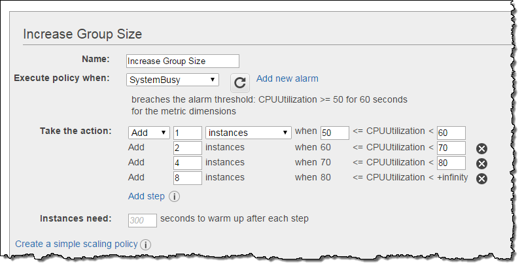
Task: Click the warm up seconds field
Action: tap(143, 220)
